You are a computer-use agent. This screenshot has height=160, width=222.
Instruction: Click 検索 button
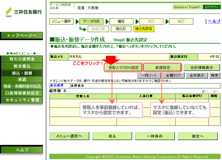(x=215, y=75)
